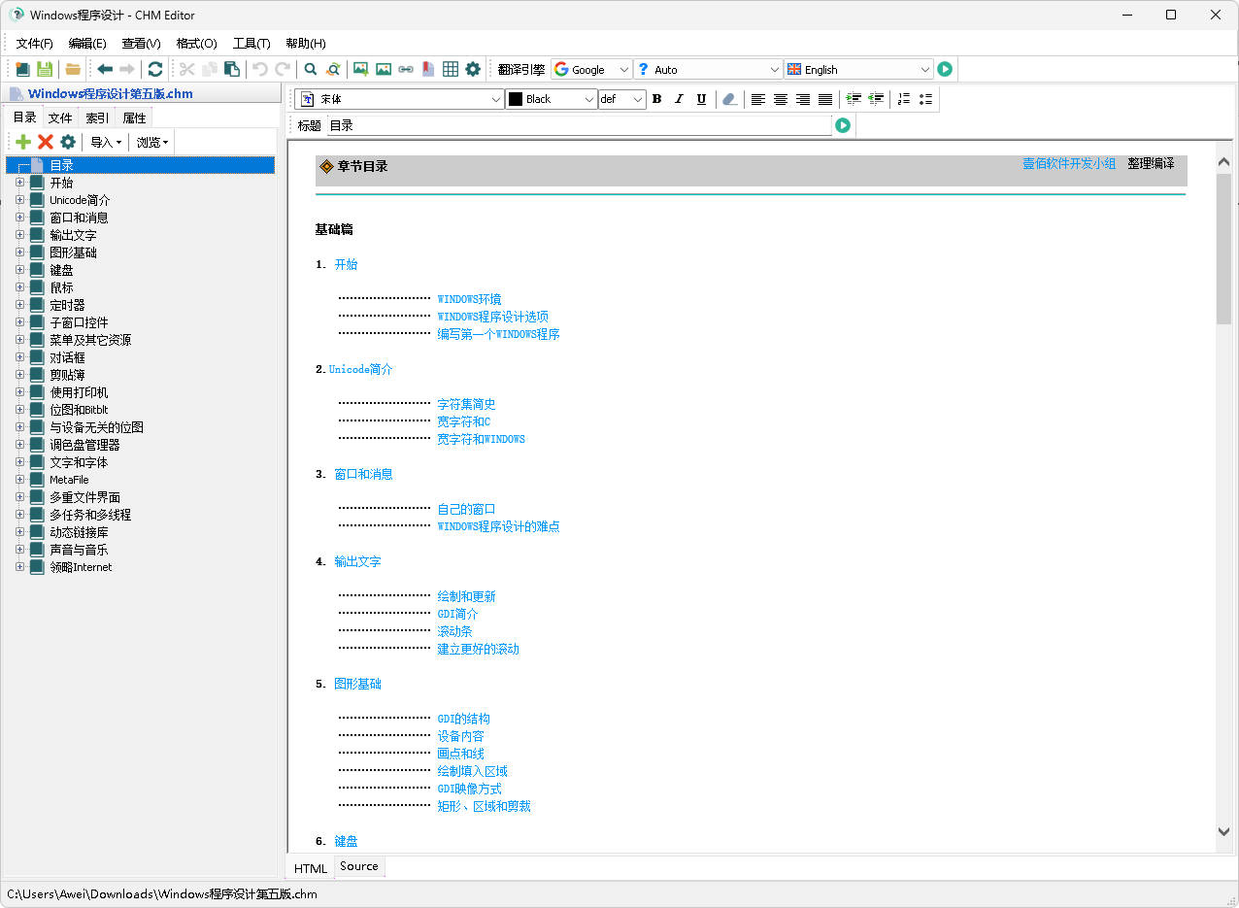Toggle bold formatting
The height and width of the screenshot is (908, 1239).
656,99
